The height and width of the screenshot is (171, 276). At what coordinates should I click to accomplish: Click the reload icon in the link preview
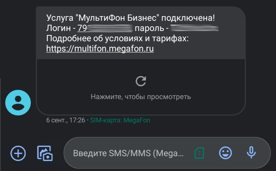click(x=141, y=81)
